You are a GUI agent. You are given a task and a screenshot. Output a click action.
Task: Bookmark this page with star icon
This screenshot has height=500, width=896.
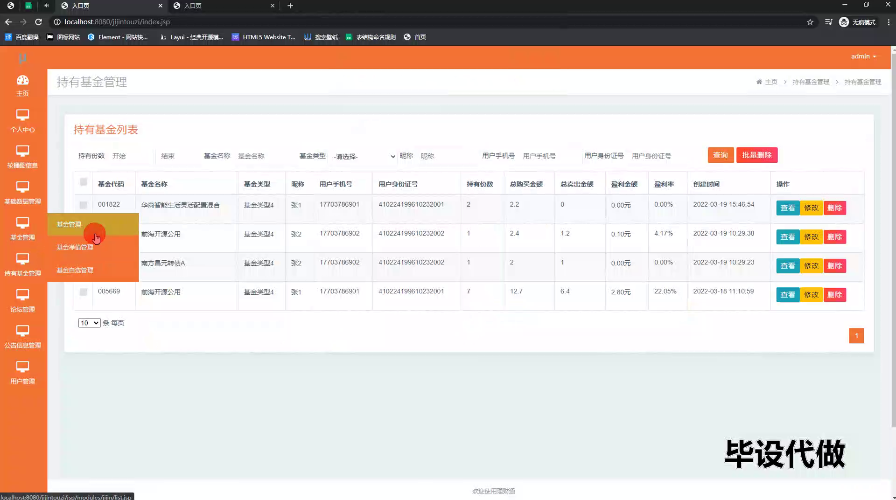(810, 22)
